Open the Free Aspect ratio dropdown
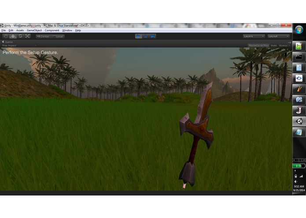 19,45
